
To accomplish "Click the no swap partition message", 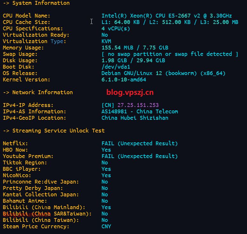I will click(170, 54).
